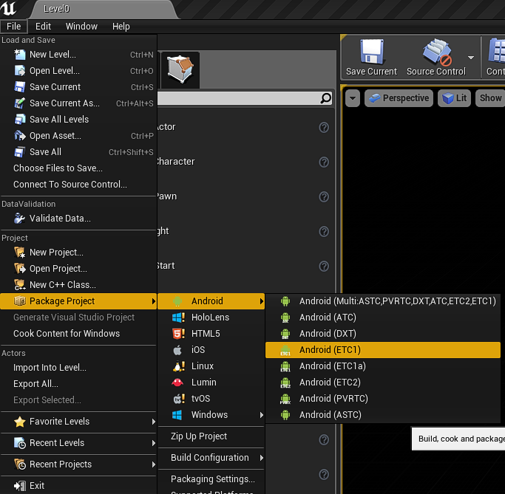Expand the Source Control dropdown arrow
The image size is (505, 494).
pyautogui.click(x=471, y=58)
